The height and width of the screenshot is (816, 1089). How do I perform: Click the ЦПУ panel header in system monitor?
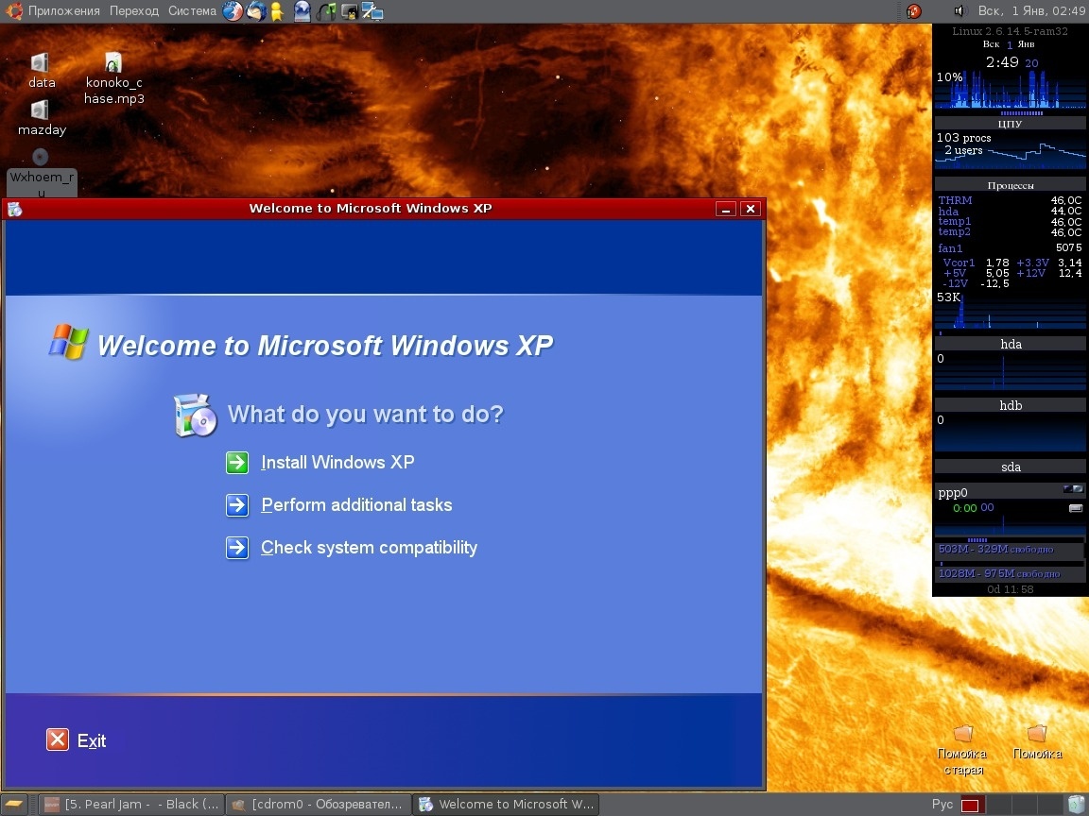[x=1010, y=124]
